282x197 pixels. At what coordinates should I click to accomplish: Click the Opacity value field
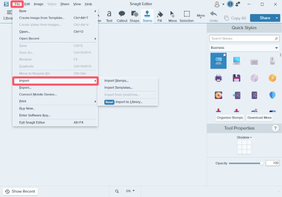(273, 163)
